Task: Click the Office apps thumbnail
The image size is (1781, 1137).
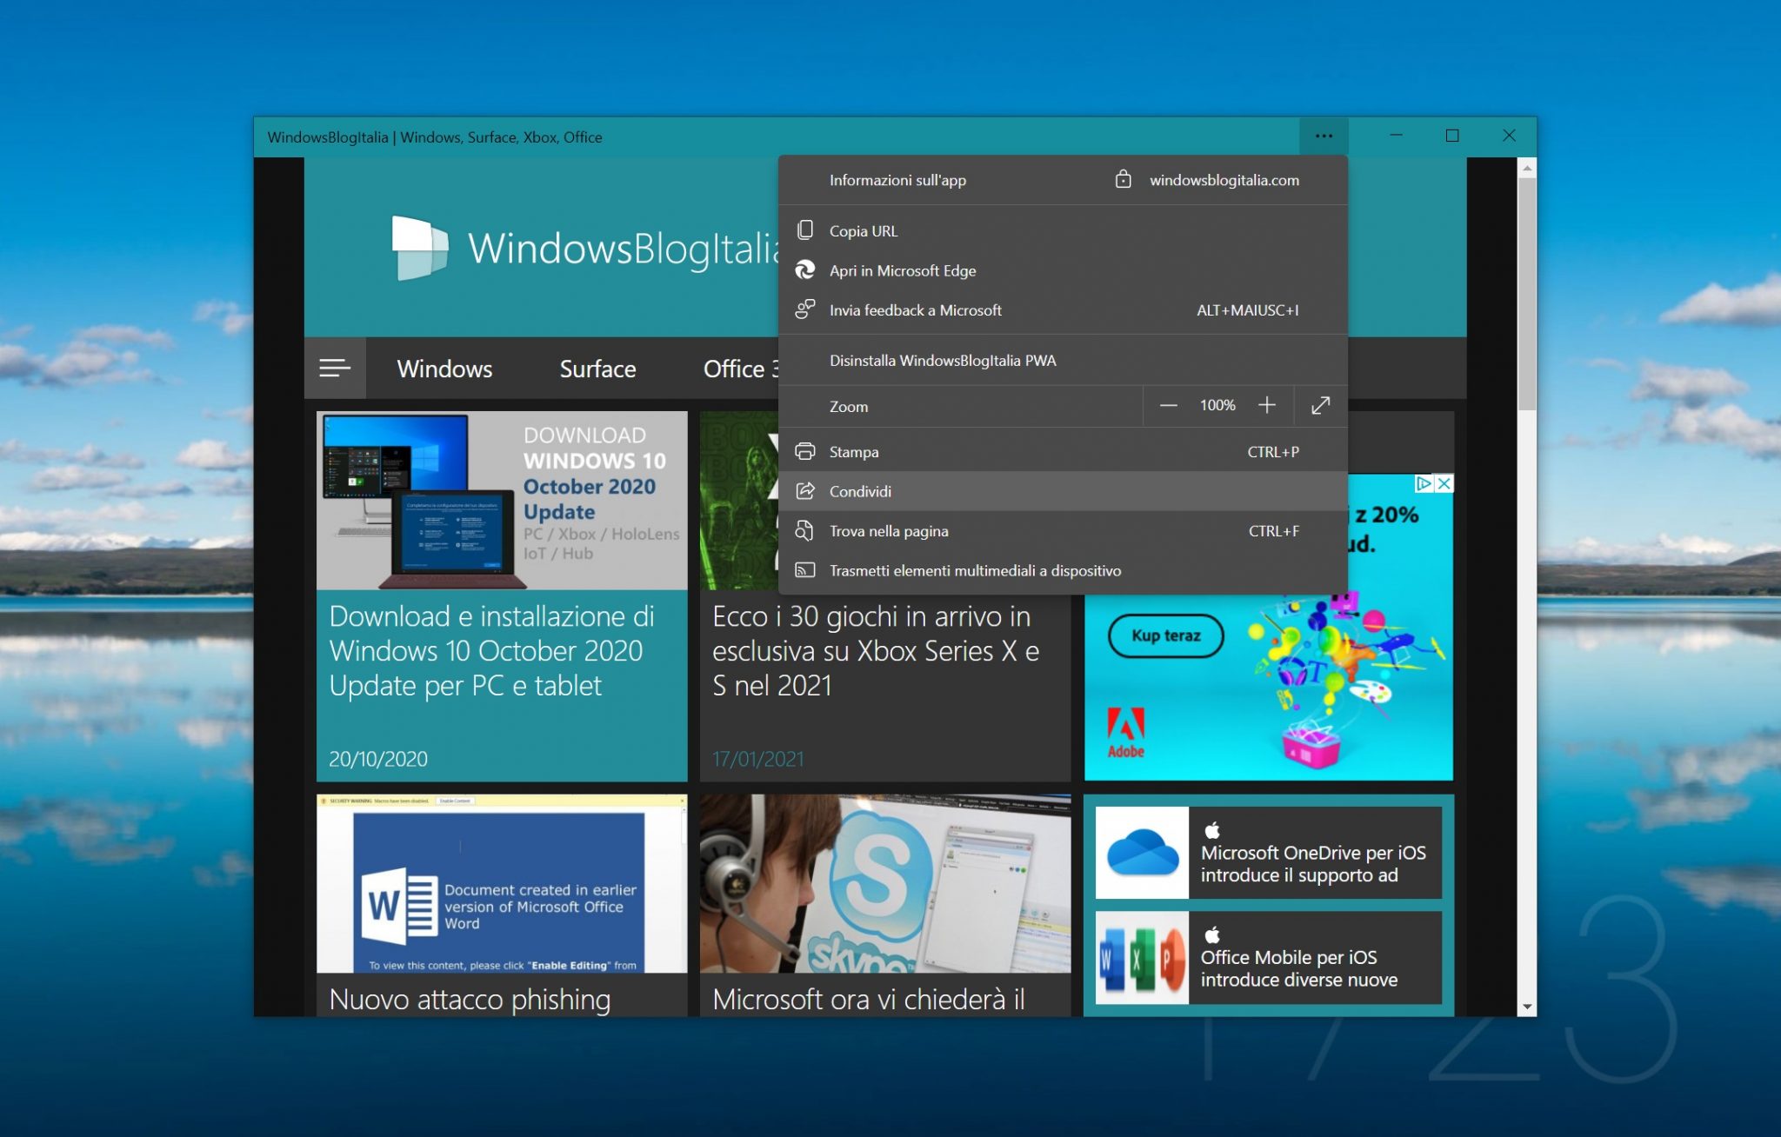Action: pyautogui.click(x=1142, y=958)
